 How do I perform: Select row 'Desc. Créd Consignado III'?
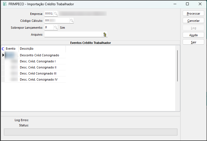pos(33,73)
